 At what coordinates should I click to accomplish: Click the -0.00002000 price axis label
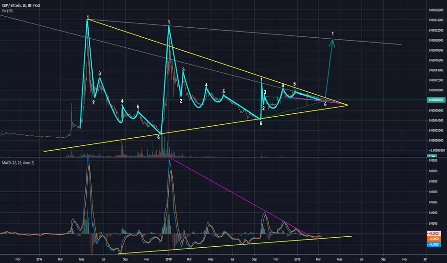(x=436, y=150)
